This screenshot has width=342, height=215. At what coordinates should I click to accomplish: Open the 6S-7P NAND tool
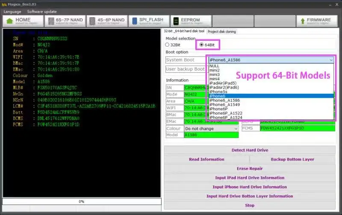(x=65, y=21)
